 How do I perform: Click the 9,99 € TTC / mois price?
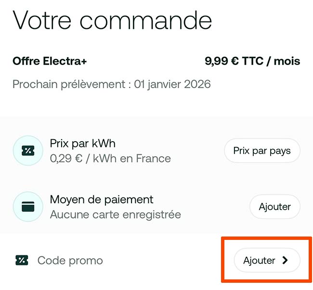click(x=252, y=61)
